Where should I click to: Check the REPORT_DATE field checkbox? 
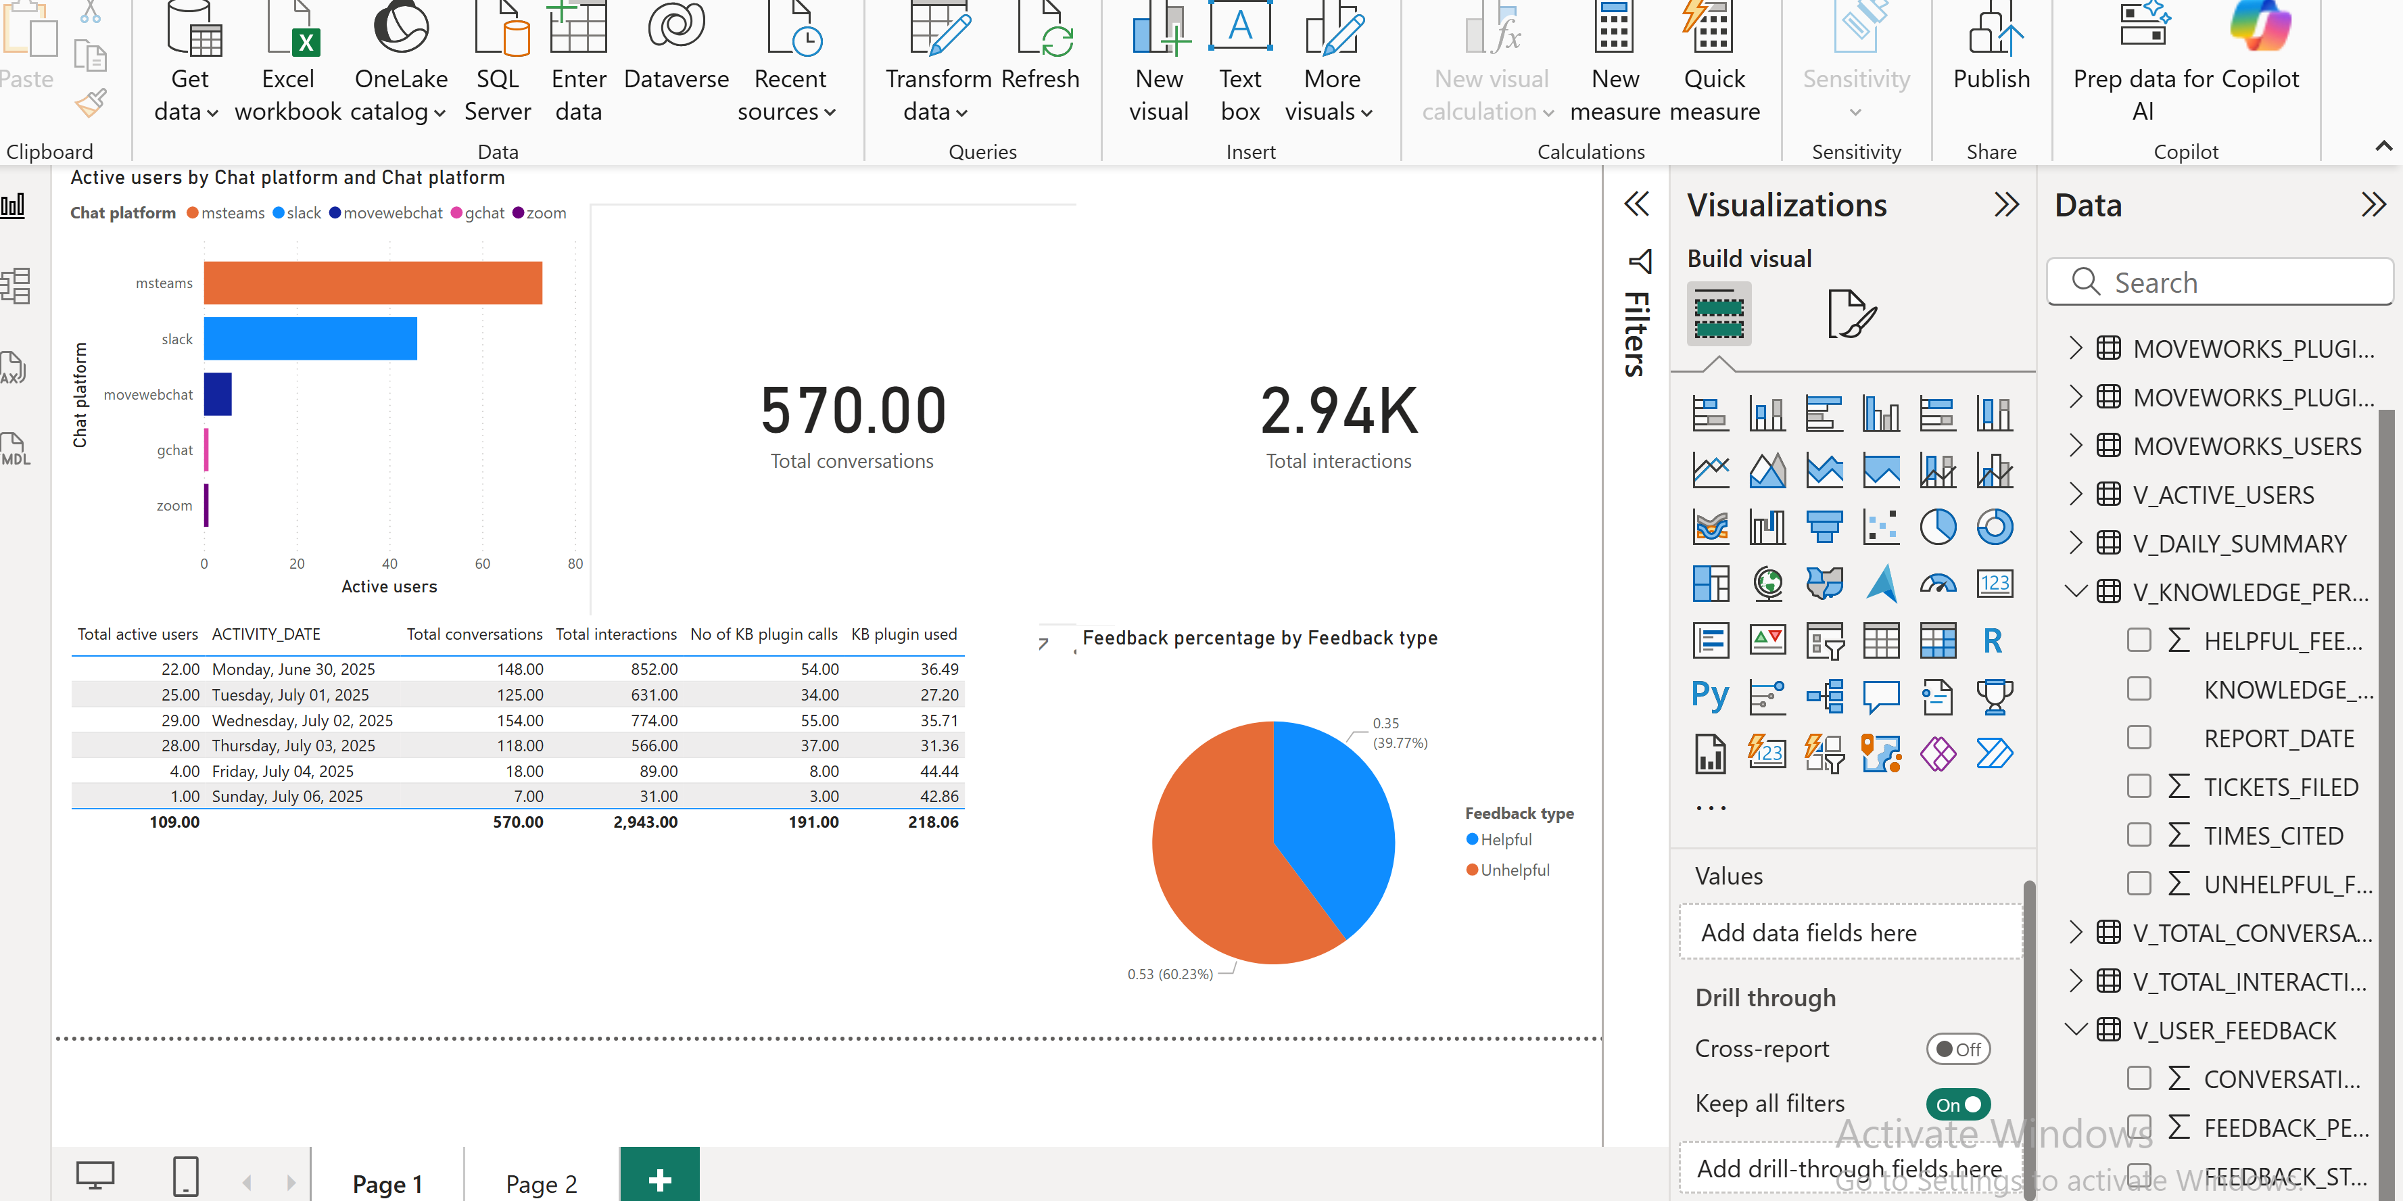tap(2139, 737)
